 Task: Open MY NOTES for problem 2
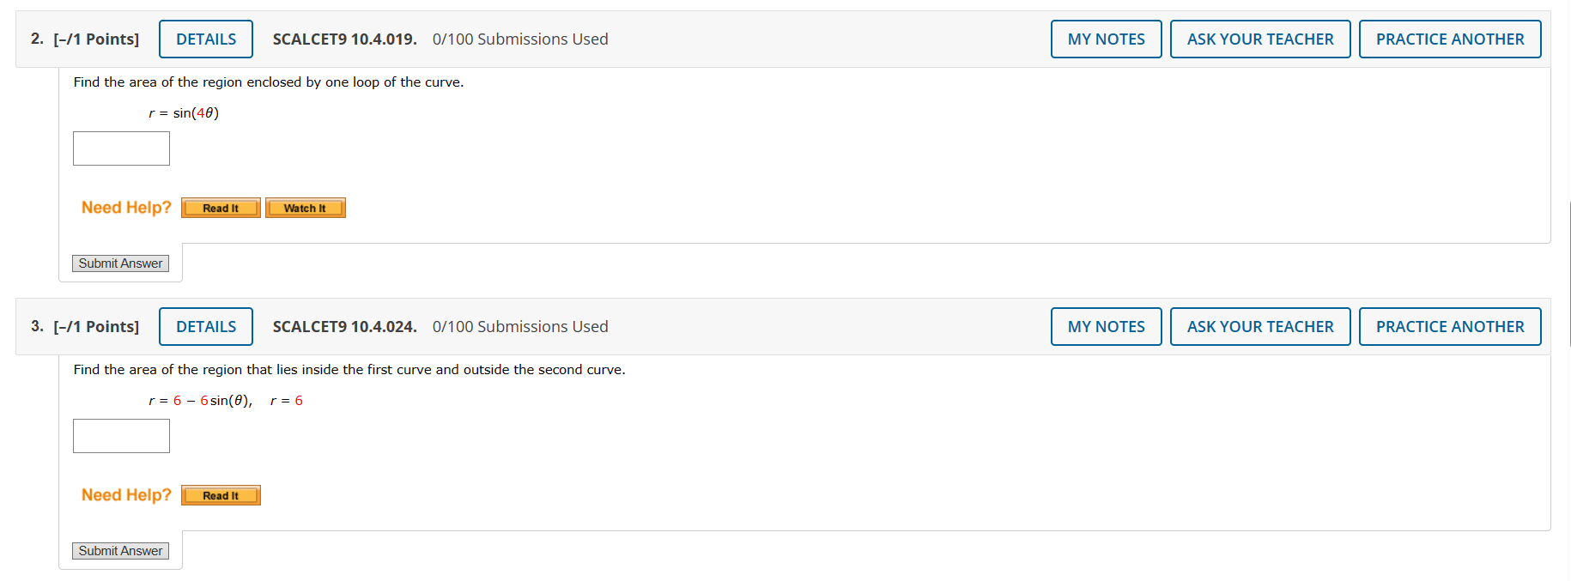click(x=1106, y=39)
